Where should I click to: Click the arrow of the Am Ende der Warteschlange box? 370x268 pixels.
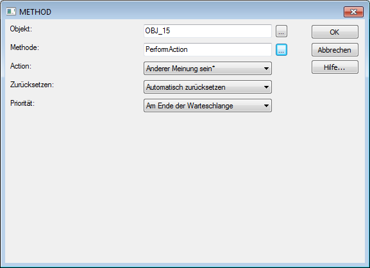click(266, 106)
